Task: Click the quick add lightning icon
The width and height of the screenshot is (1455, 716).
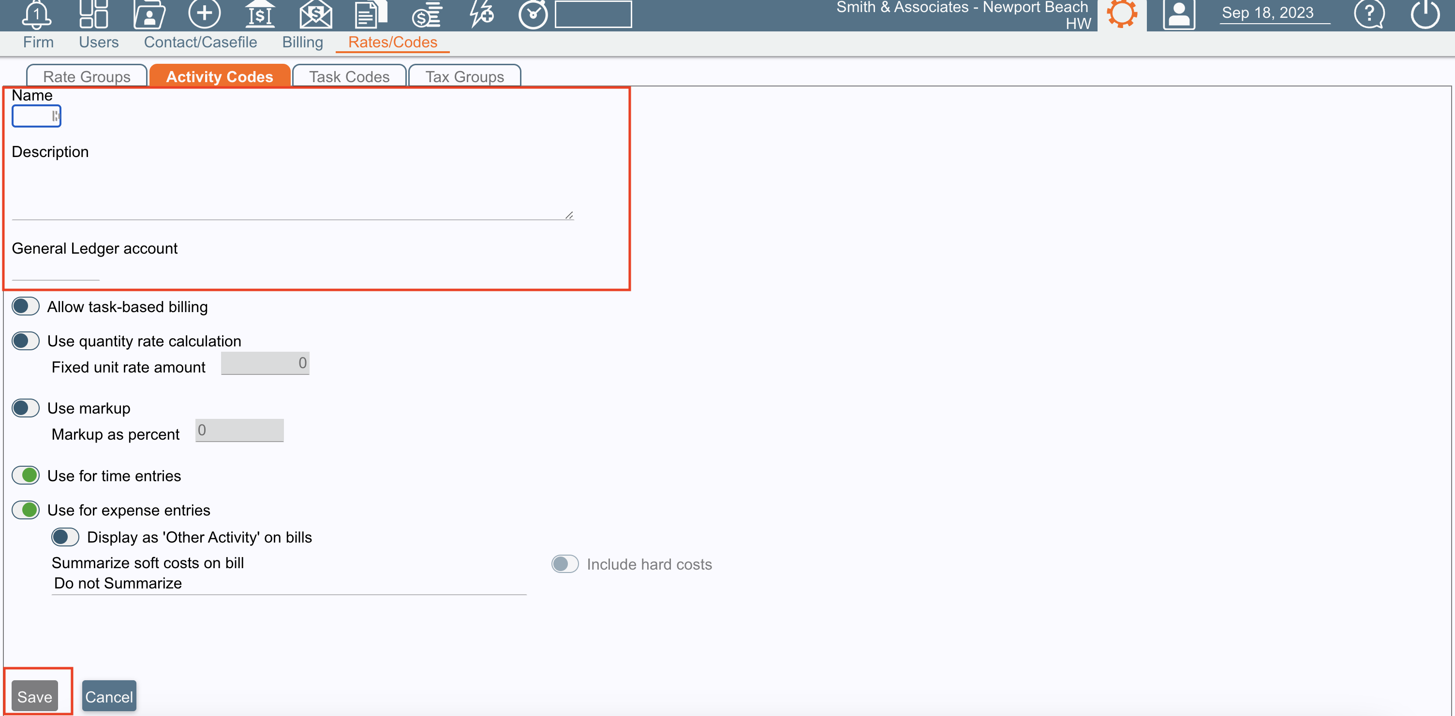Action: click(x=482, y=14)
